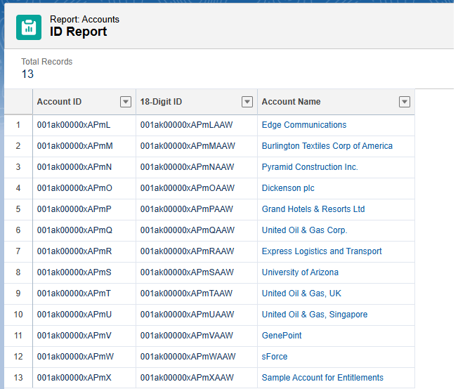Open Grand Hotels & Resorts Ltd account
This screenshot has width=458, height=389.
pyautogui.click(x=313, y=209)
